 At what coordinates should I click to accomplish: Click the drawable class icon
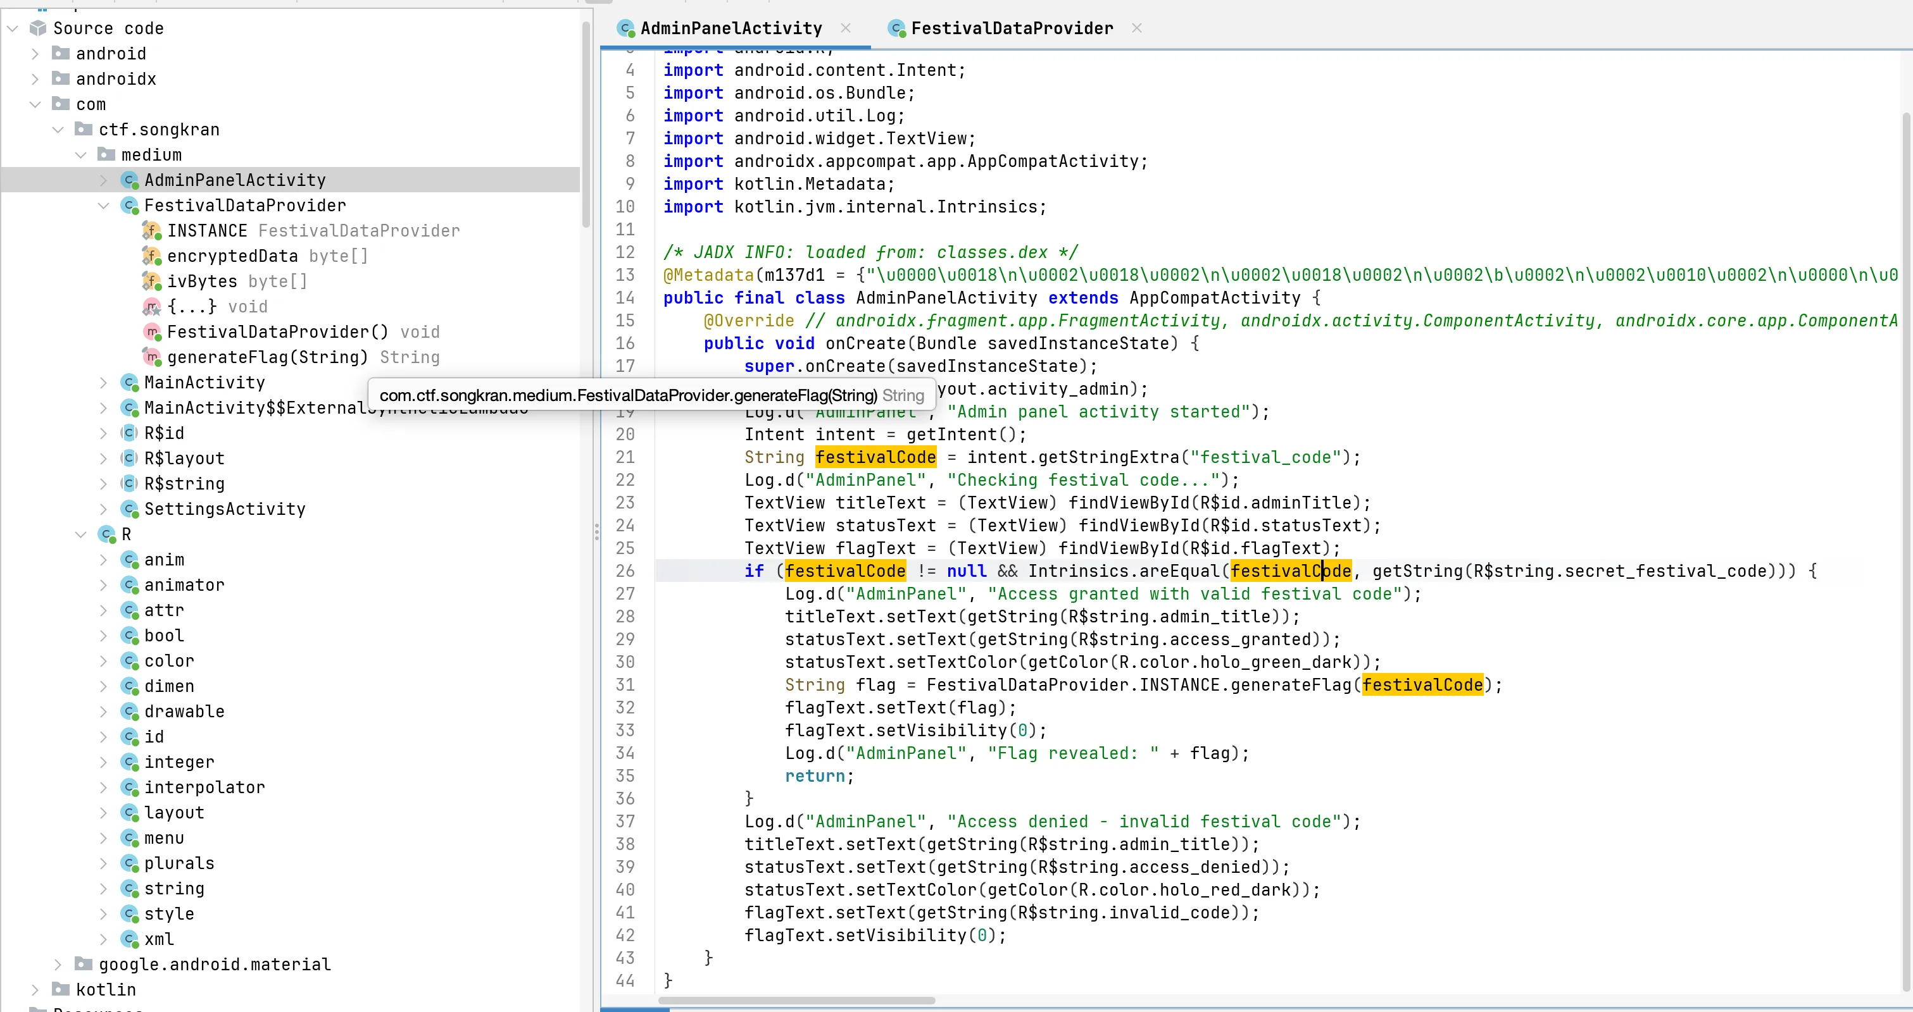[x=130, y=712]
